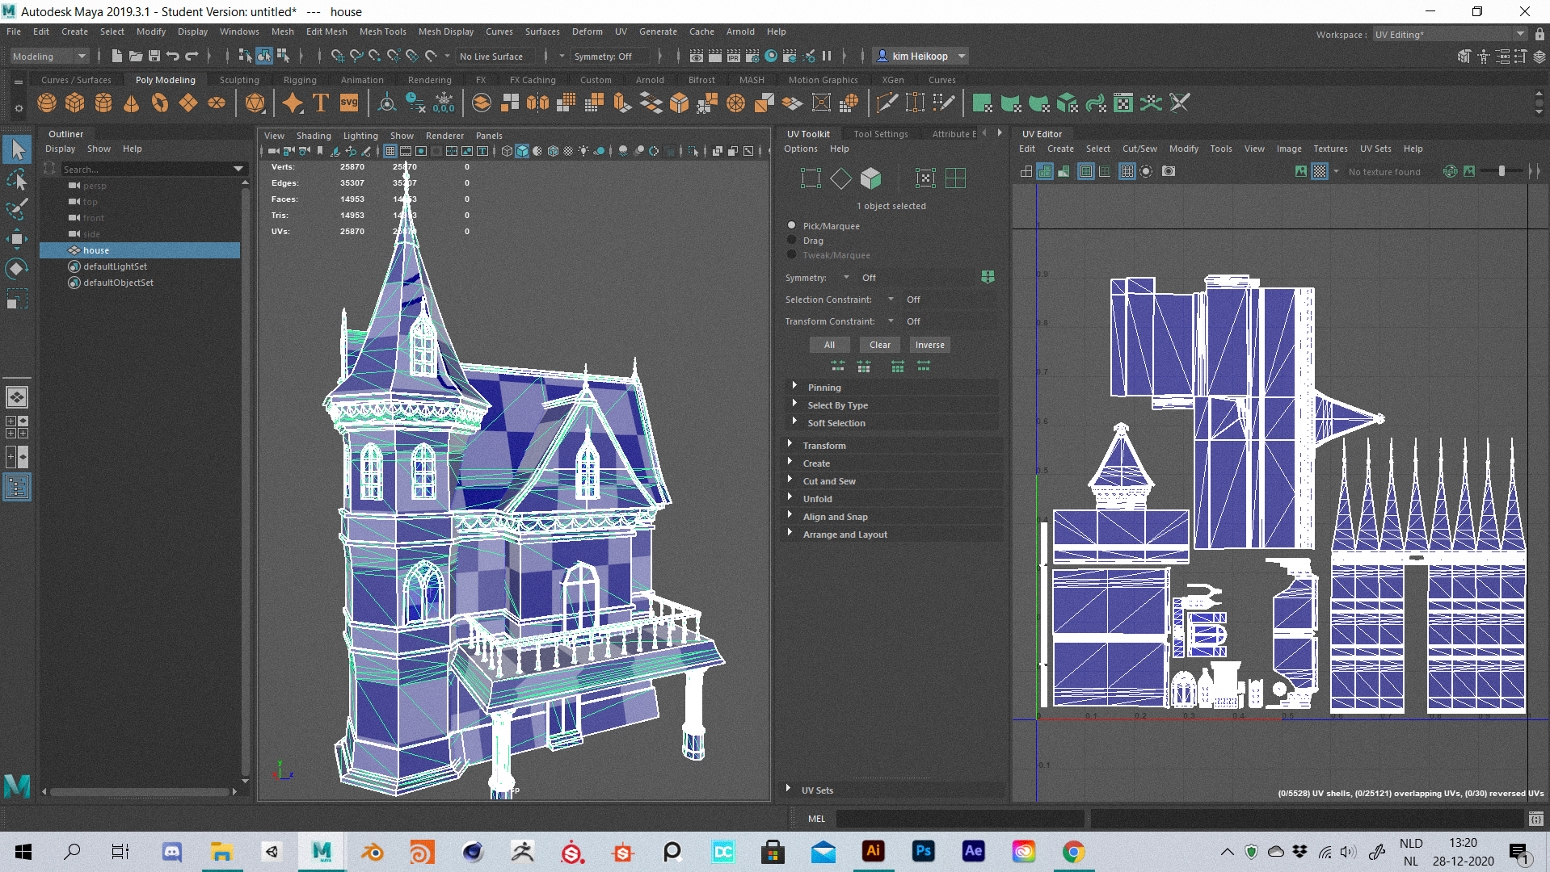Create a polygon torus from the shelf

point(160,103)
